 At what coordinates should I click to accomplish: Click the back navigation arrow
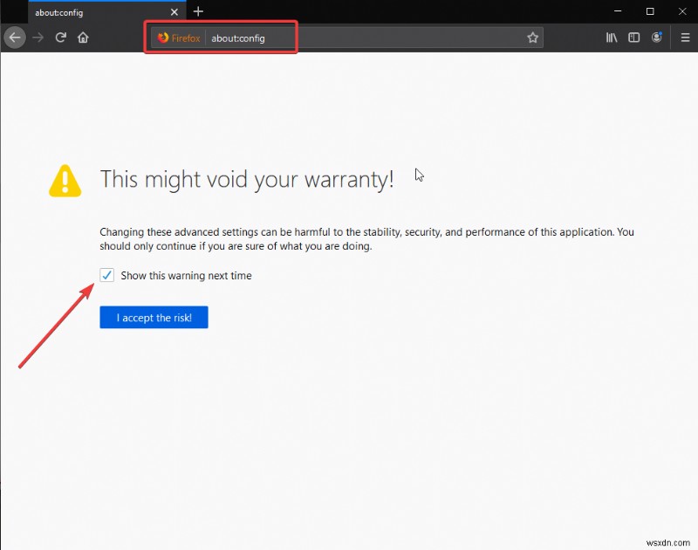(15, 38)
